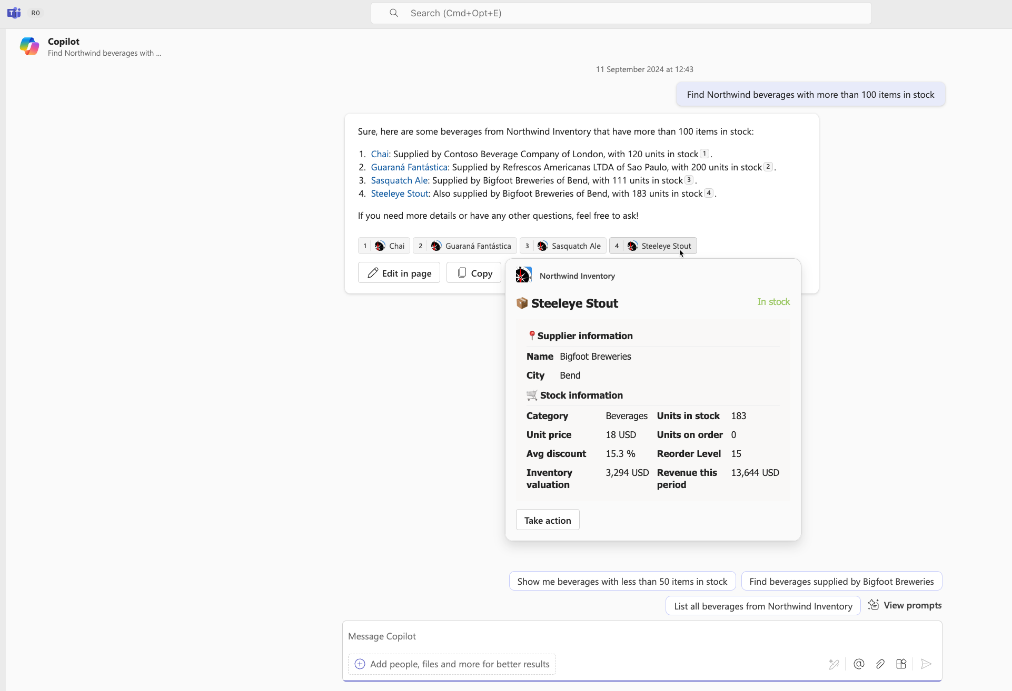Screen dimensions: 1012x691
Task: Open View prompts
Action: tap(905, 605)
